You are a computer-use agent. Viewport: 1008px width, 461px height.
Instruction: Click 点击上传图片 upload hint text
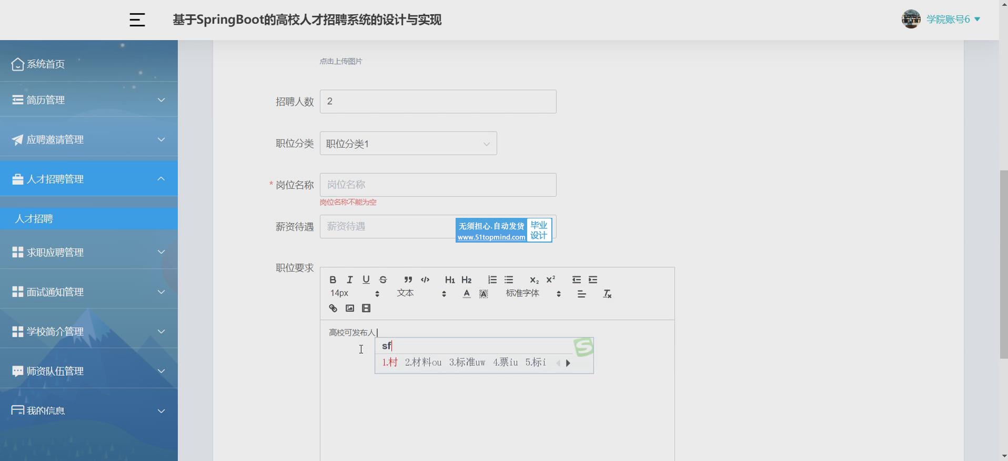click(341, 62)
